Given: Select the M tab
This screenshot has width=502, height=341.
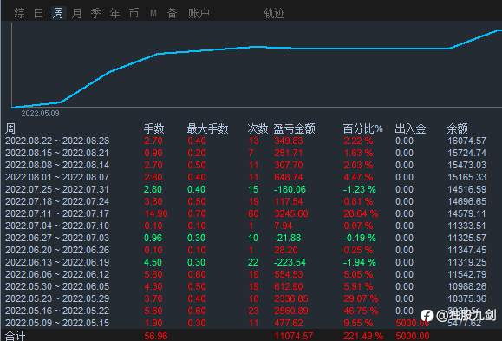Looking at the screenshot, I should 153,14.
